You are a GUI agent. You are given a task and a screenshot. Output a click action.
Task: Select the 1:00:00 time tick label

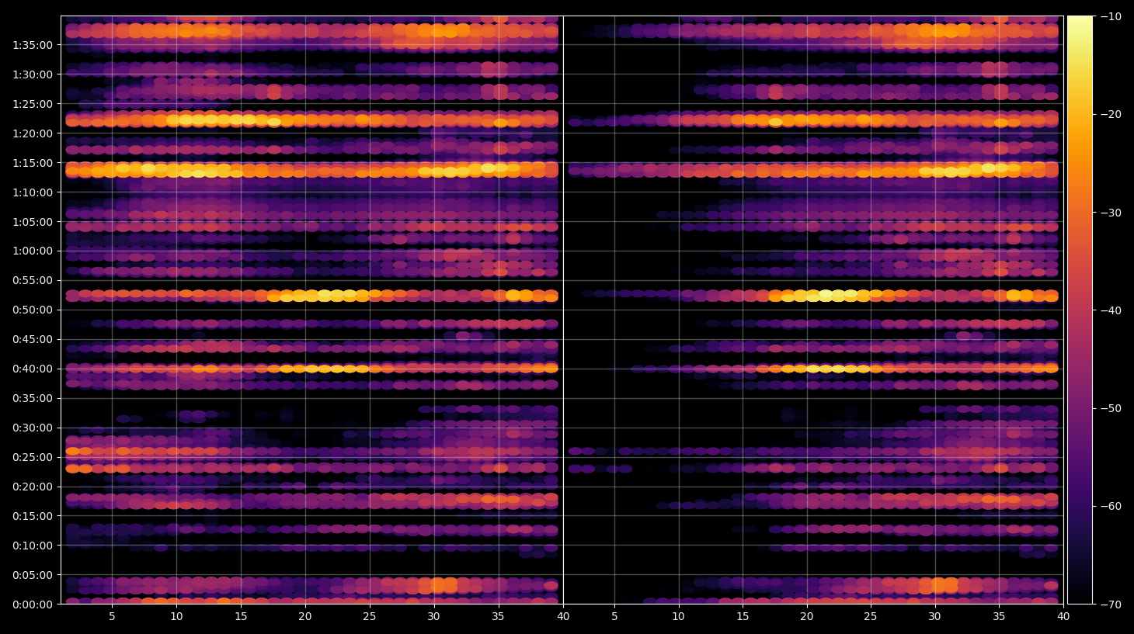(33, 251)
